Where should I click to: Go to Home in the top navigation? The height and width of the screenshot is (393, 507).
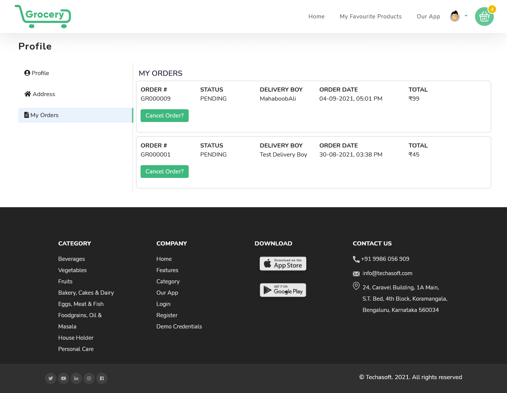click(x=316, y=17)
